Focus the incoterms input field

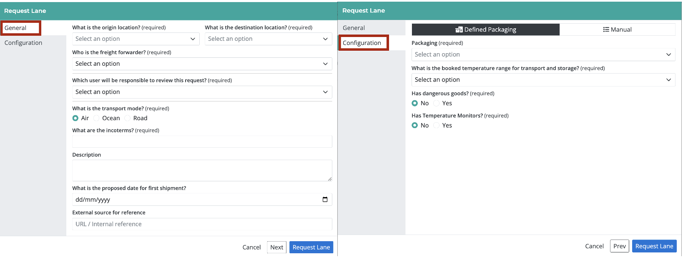202,141
